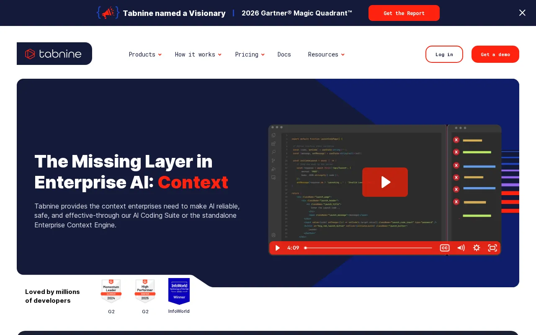
Task: Click the G2 High Performer 2025 badge
Action: (x=145, y=291)
